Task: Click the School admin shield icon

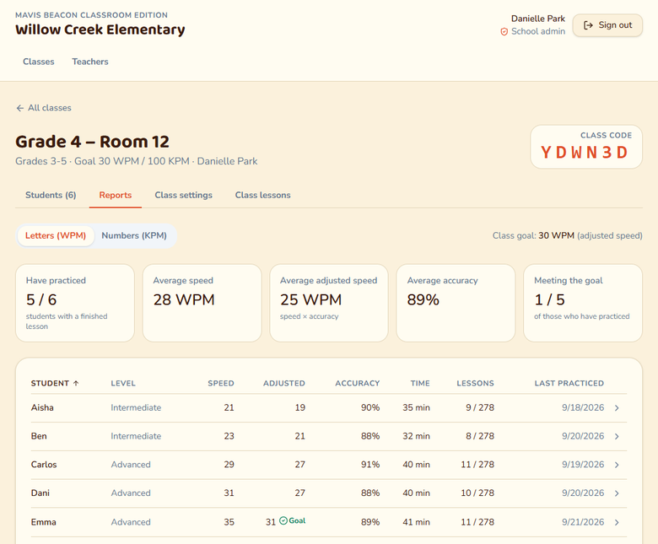Action: 504,32
